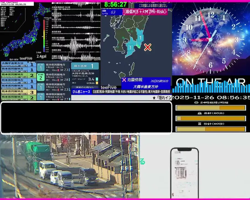The height and width of the screenshot is (200, 250).
Task: Click the 東京都 新宿 waveform trace
Action: tap(76, 33)
